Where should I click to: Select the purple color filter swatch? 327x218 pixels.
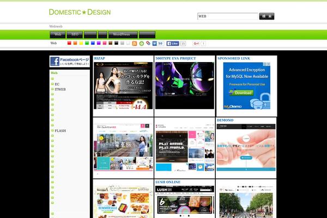(99, 43)
